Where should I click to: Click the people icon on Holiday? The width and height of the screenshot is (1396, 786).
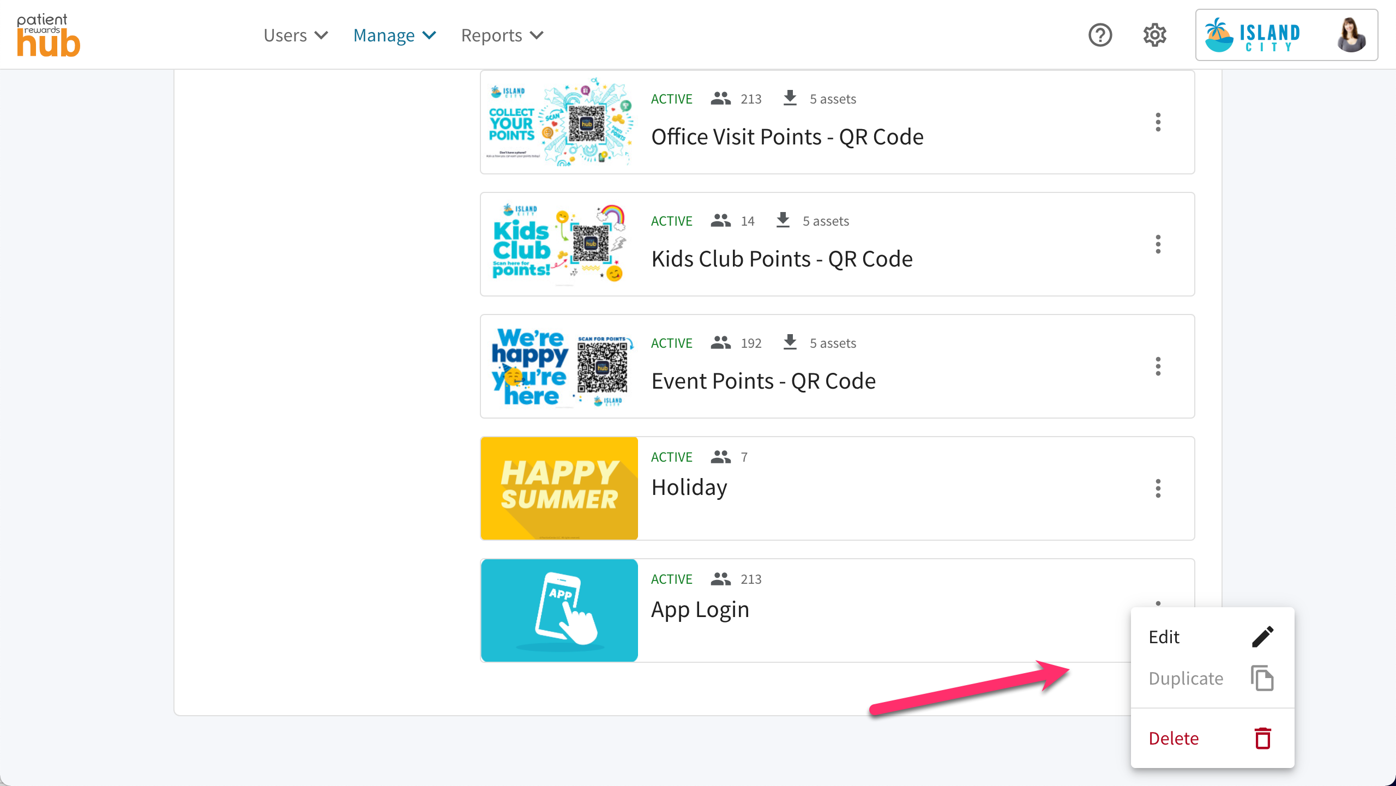(x=720, y=457)
